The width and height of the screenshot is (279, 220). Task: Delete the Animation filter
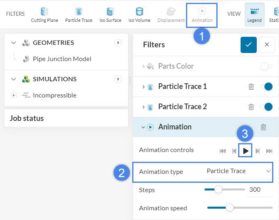click(x=263, y=127)
